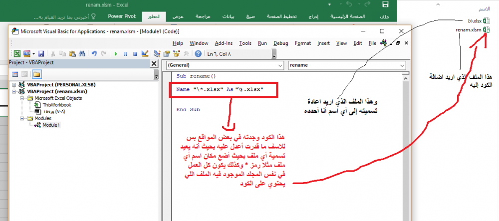Switch to Excel المطور ribbon tab
Viewport: 499px width, 221px height.
tap(154, 16)
